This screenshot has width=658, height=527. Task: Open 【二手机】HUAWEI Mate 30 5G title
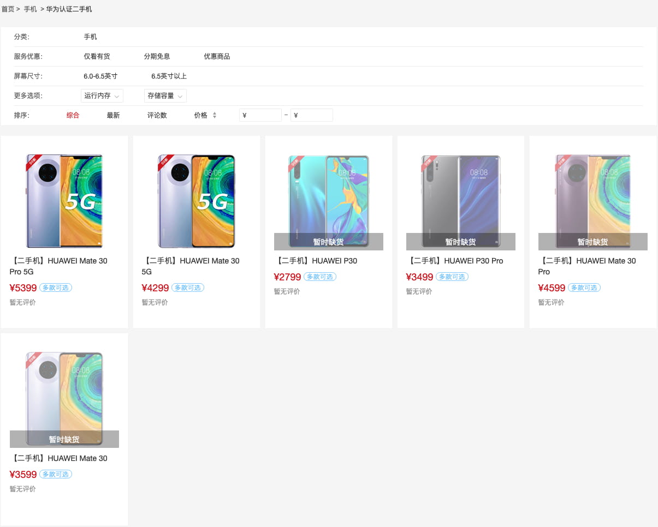(191, 266)
